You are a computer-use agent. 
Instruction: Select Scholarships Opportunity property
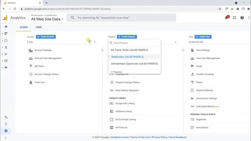tap(135, 63)
